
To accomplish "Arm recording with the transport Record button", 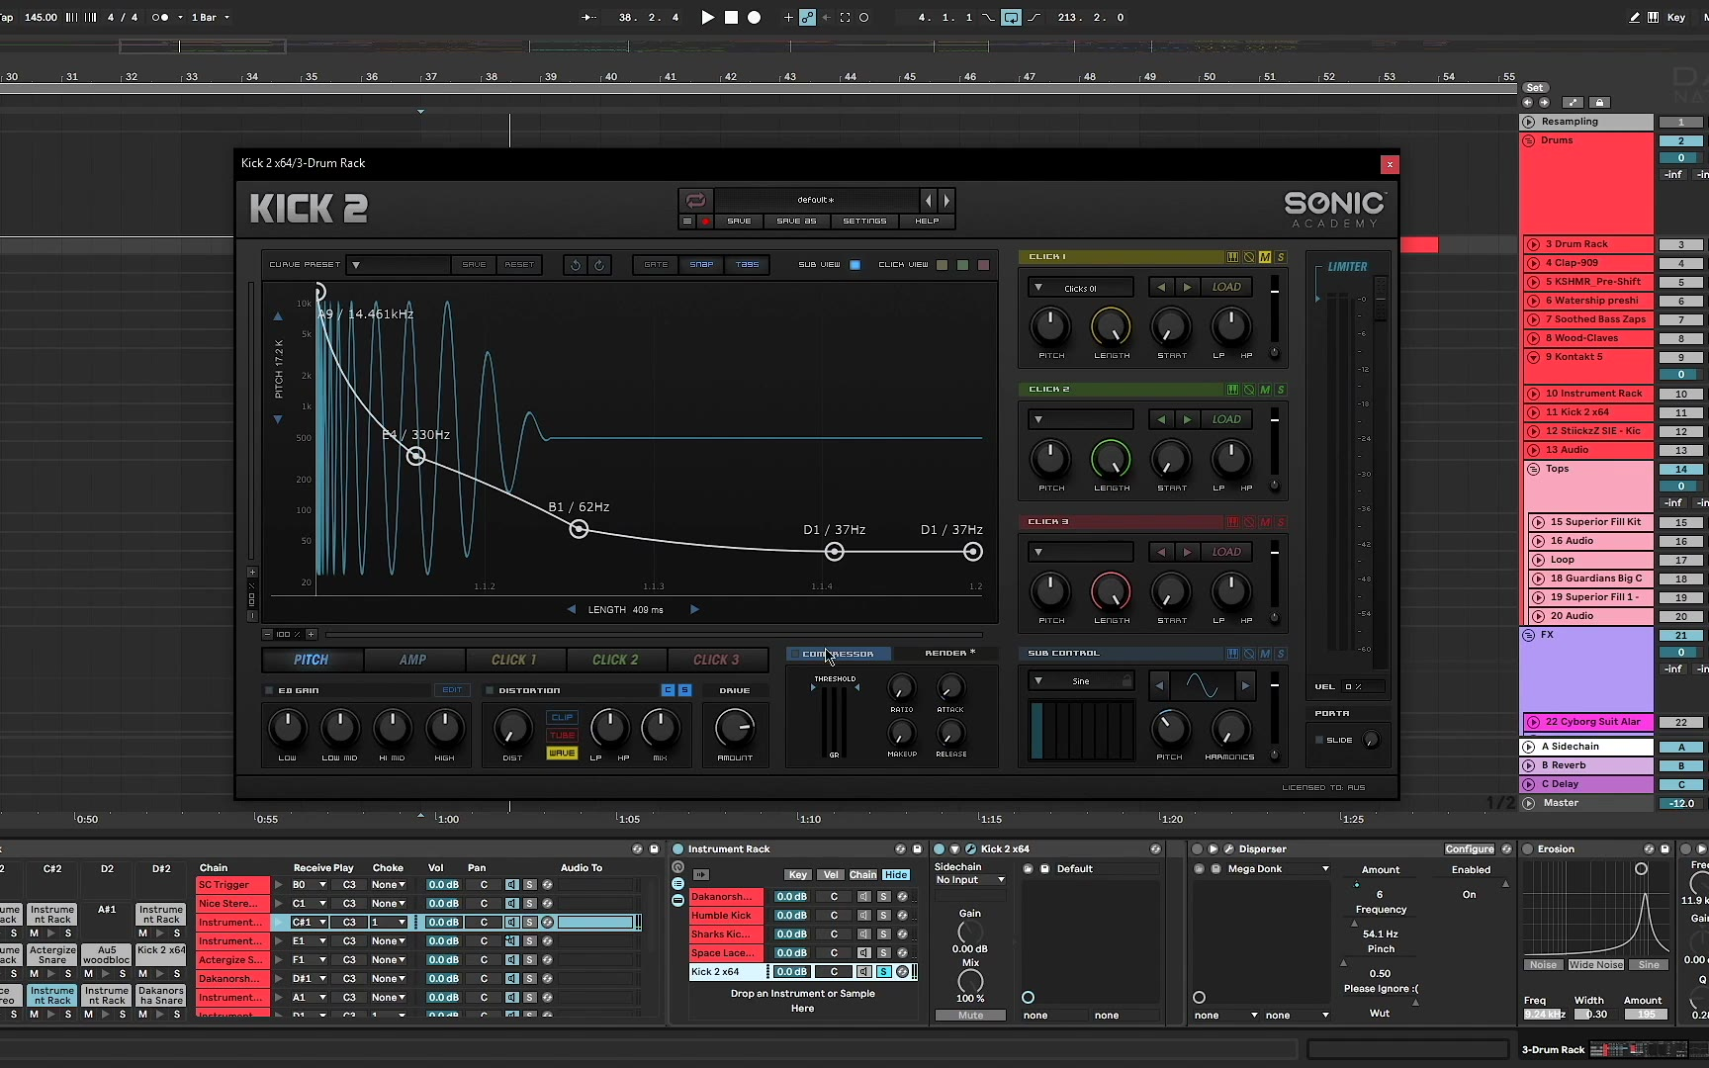I will (x=754, y=17).
